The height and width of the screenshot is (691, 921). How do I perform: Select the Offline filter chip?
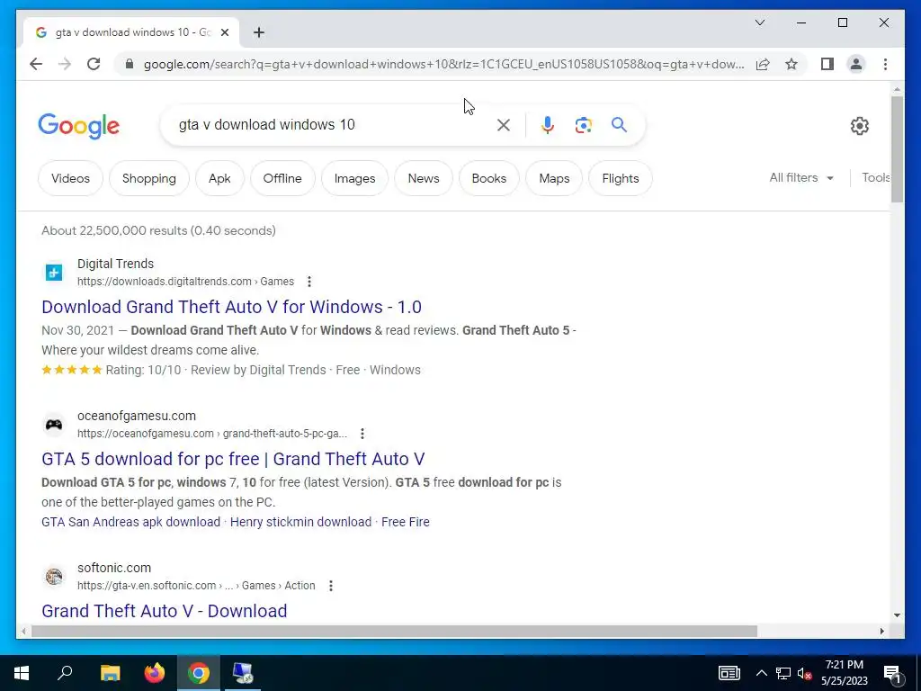coord(282,178)
